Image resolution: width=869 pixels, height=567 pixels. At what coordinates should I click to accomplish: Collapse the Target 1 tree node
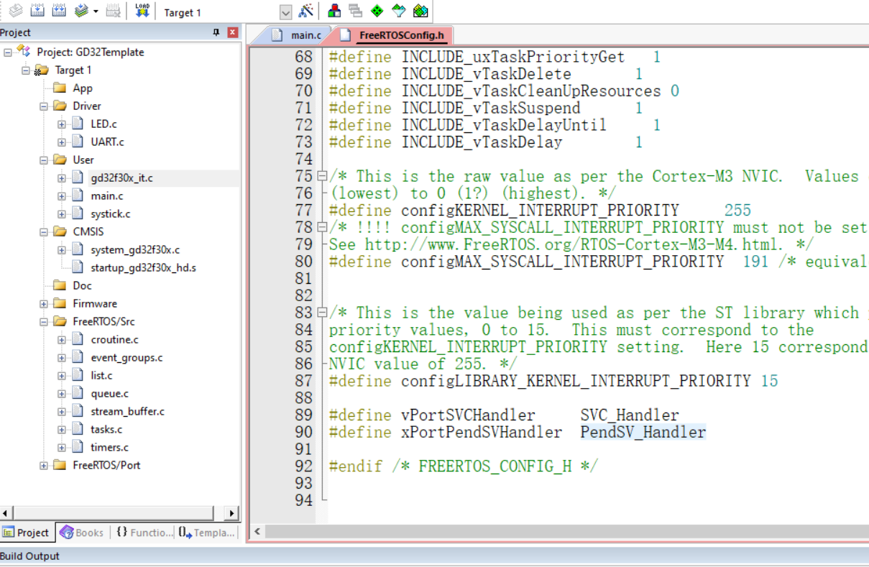tap(26, 70)
